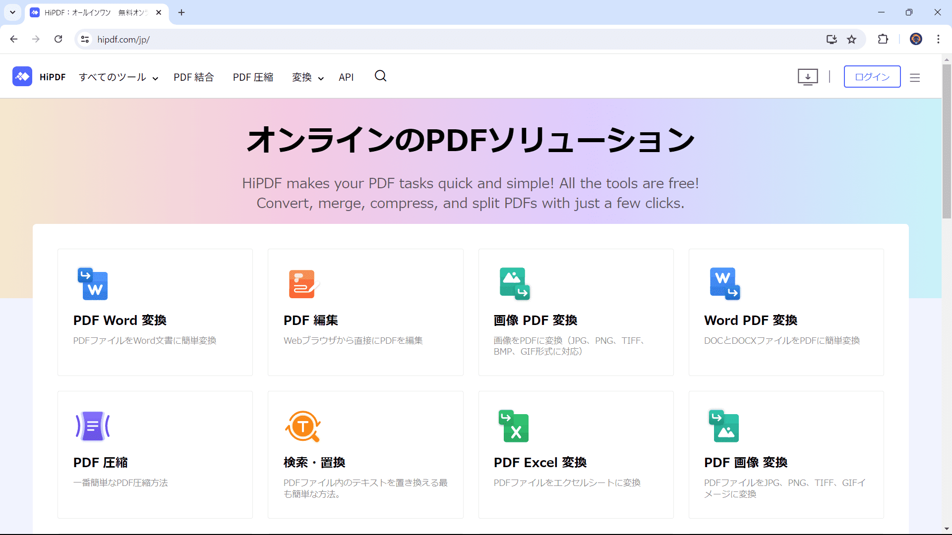This screenshot has width=952, height=535.
Task: Click the PDFファイルをJPG、PNG description text
Action: click(785, 488)
